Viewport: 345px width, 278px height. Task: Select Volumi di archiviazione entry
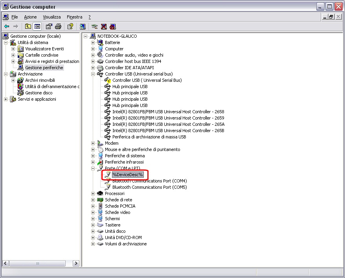click(x=126, y=244)
